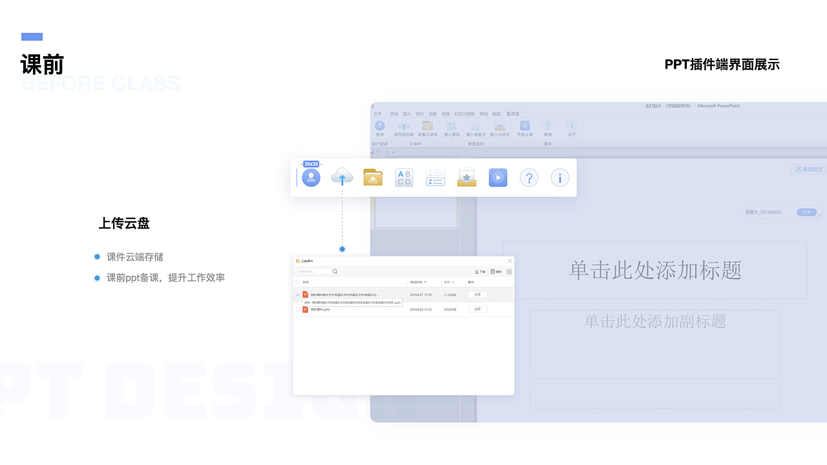The image size is (827, 465).
Task: Click the 单击此处添加标题 title placeholder
Action: tap(655, 270)
